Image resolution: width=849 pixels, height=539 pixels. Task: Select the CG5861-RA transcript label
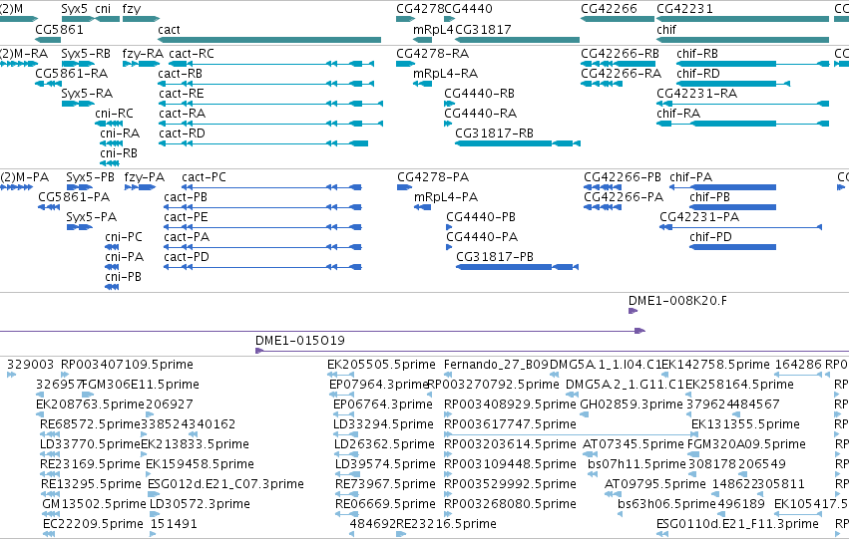tap(72, 74)
